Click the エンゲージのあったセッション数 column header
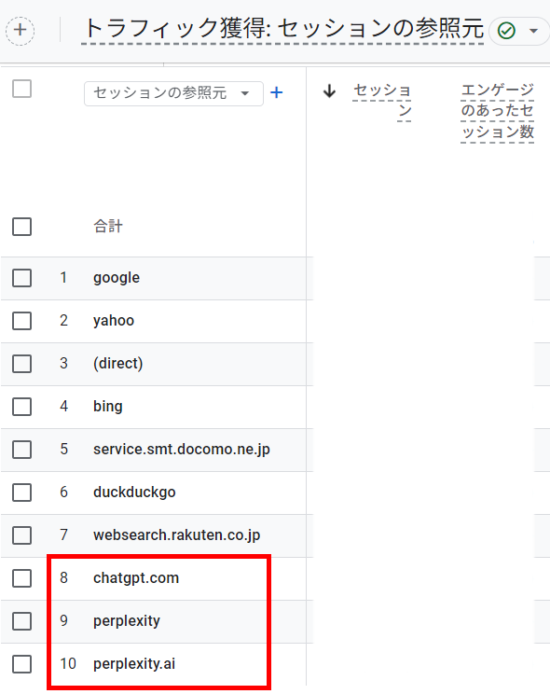This screenshot has width=550, height=694. (498, 111)
